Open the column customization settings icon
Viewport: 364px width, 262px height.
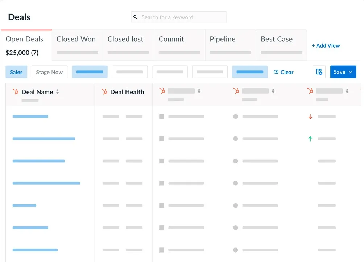click(319, 72)
